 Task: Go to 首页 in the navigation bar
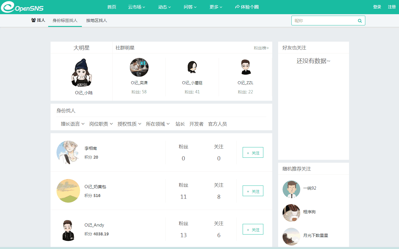[x=112, y=7]
